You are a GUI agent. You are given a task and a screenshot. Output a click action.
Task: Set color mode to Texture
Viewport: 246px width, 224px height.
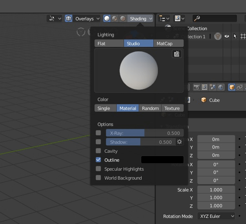pyautogui.click(x=173, y=108)
